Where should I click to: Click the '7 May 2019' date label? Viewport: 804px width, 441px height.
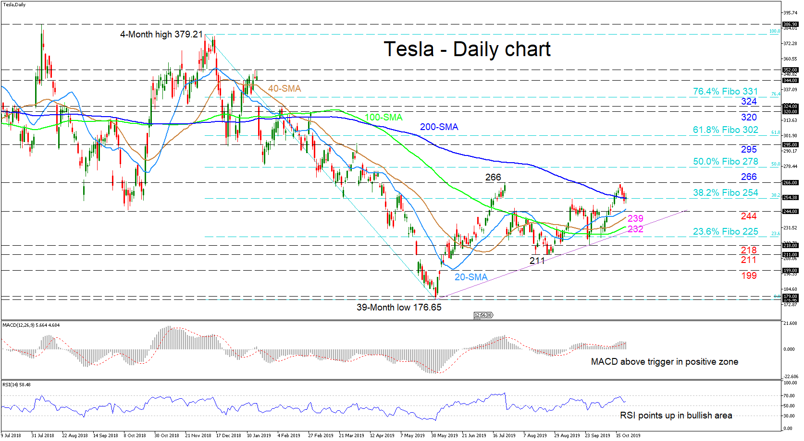[x=412, y=436]
